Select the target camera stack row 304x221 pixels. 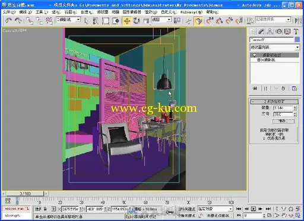[275, 60]
